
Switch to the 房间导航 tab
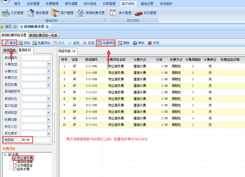(x=10, y=50)
